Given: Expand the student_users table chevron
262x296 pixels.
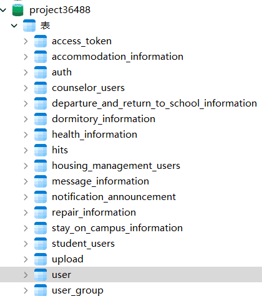Looking at the screenshot, I should click(x=26, y=244).
